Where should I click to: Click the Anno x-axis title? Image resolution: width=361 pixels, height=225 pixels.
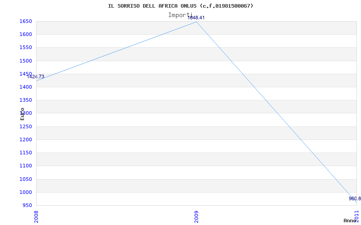(350, 220)
